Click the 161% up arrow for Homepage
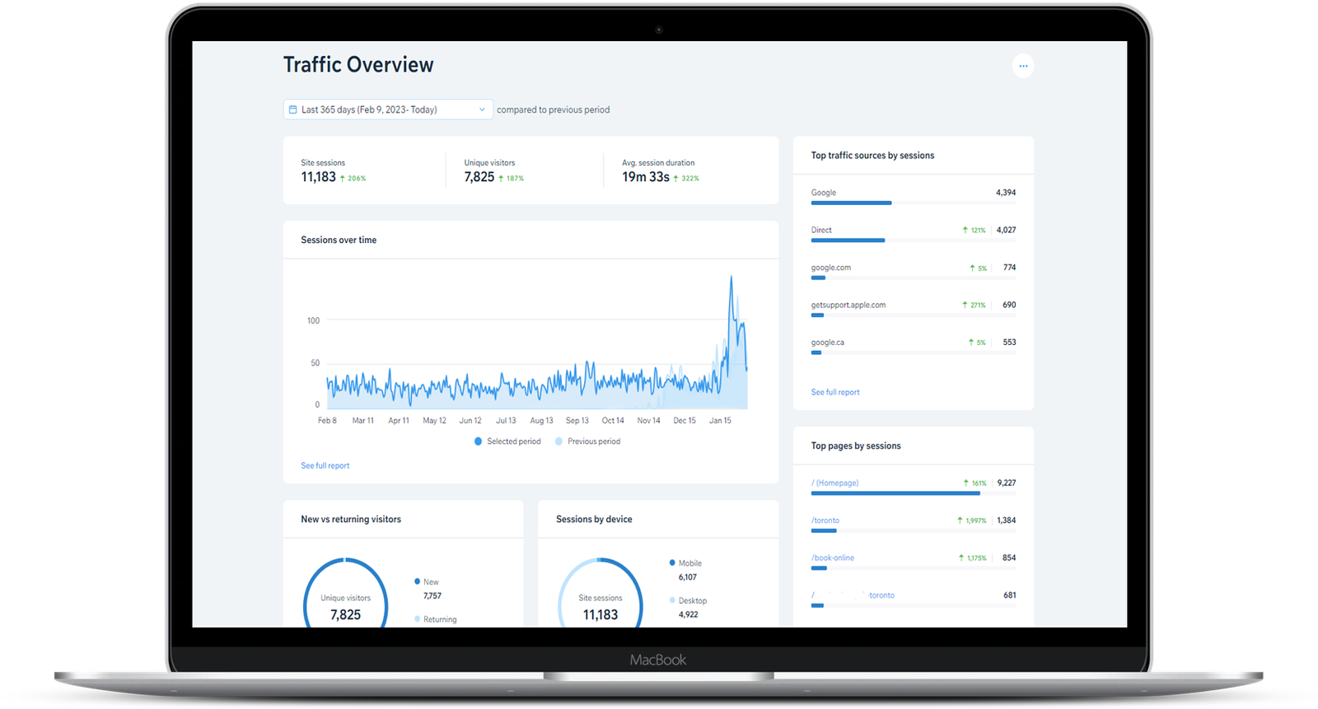This screenshot has height=709, width=1318. (x=965, y=483)
